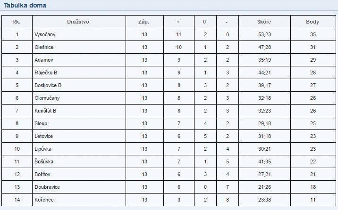Select the Družstvo column header
The width and height of the screenshot is (338, 210).
click(x=78, y=22)
